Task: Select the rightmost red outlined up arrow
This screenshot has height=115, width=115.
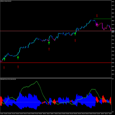Action: click(75, 41)
